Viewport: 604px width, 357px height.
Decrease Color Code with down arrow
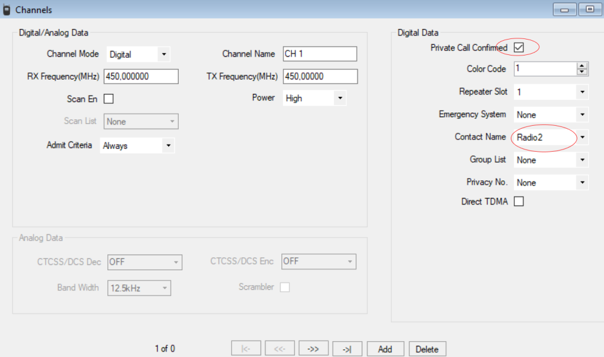click(582, 72)
